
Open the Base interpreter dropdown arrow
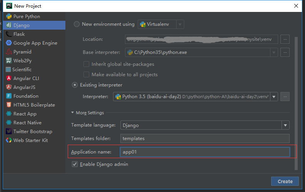[x=274, y=52]
